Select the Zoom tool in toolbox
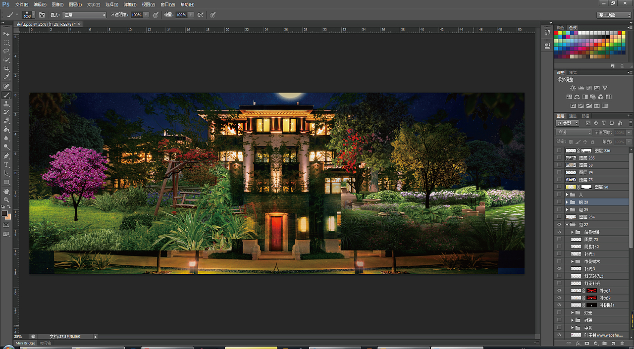 pyautogui.click(x=6, y=199)
